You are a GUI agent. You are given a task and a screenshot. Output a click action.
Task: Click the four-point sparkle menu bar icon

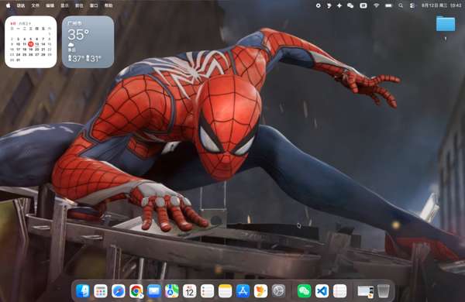[339, 5]
